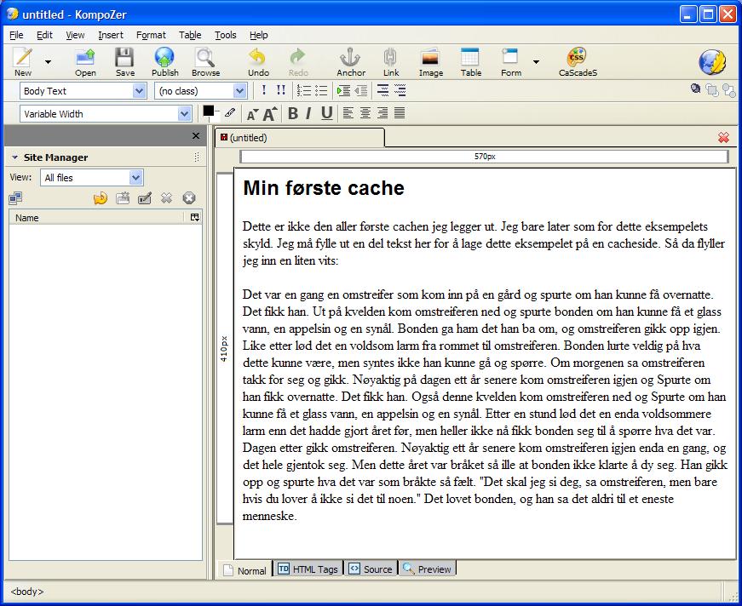This screenshot has height=606, width=742.
Task: Open the Edit menu
Action: [x=44, y=35]
